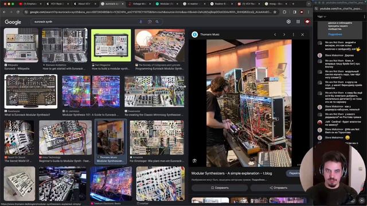
Task: Open Google quick settings gear
Action: click(x=288, y=22)
